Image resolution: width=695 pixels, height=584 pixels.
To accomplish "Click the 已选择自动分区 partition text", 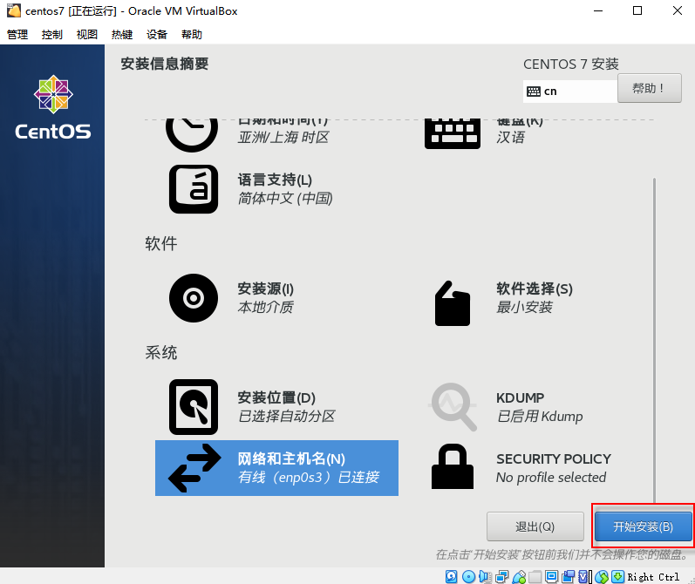I will (x=286, y=416).
